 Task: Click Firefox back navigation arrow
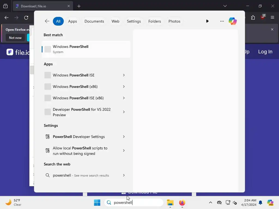pyautogui.click(x=7, y=18)
